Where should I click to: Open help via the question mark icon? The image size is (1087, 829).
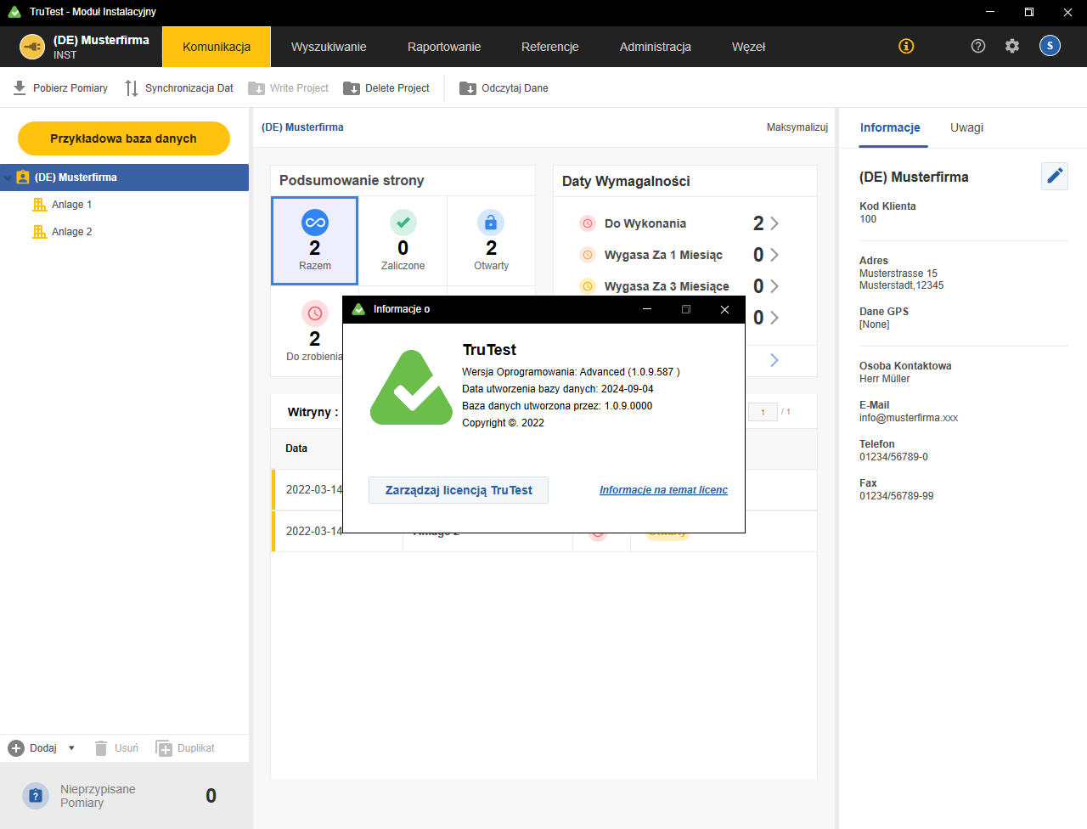pyautogui.click(x=978, y=46)
